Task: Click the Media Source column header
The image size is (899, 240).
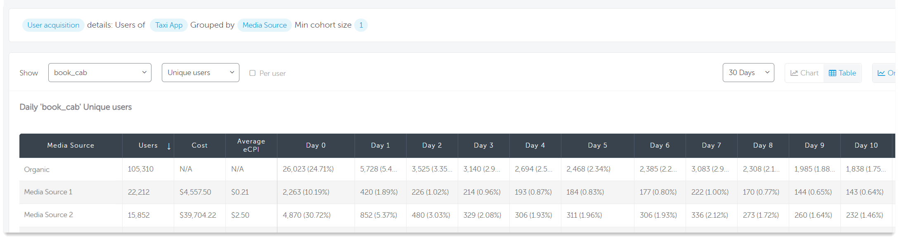Action: pyautogui.click(x=71, y=146)
